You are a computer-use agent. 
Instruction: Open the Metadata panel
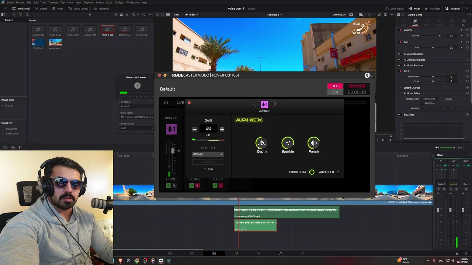click(x=433, y=8)
